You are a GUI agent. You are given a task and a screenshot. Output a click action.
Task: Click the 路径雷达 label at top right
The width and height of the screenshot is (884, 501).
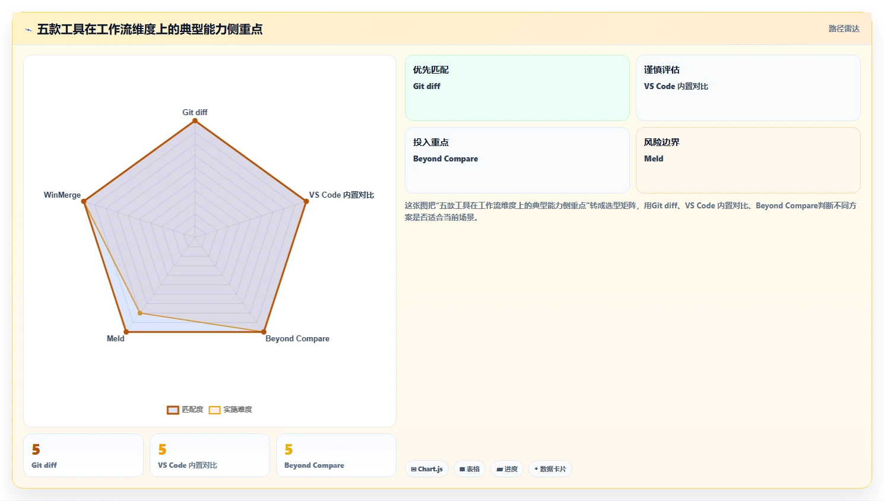coord(844,28)
